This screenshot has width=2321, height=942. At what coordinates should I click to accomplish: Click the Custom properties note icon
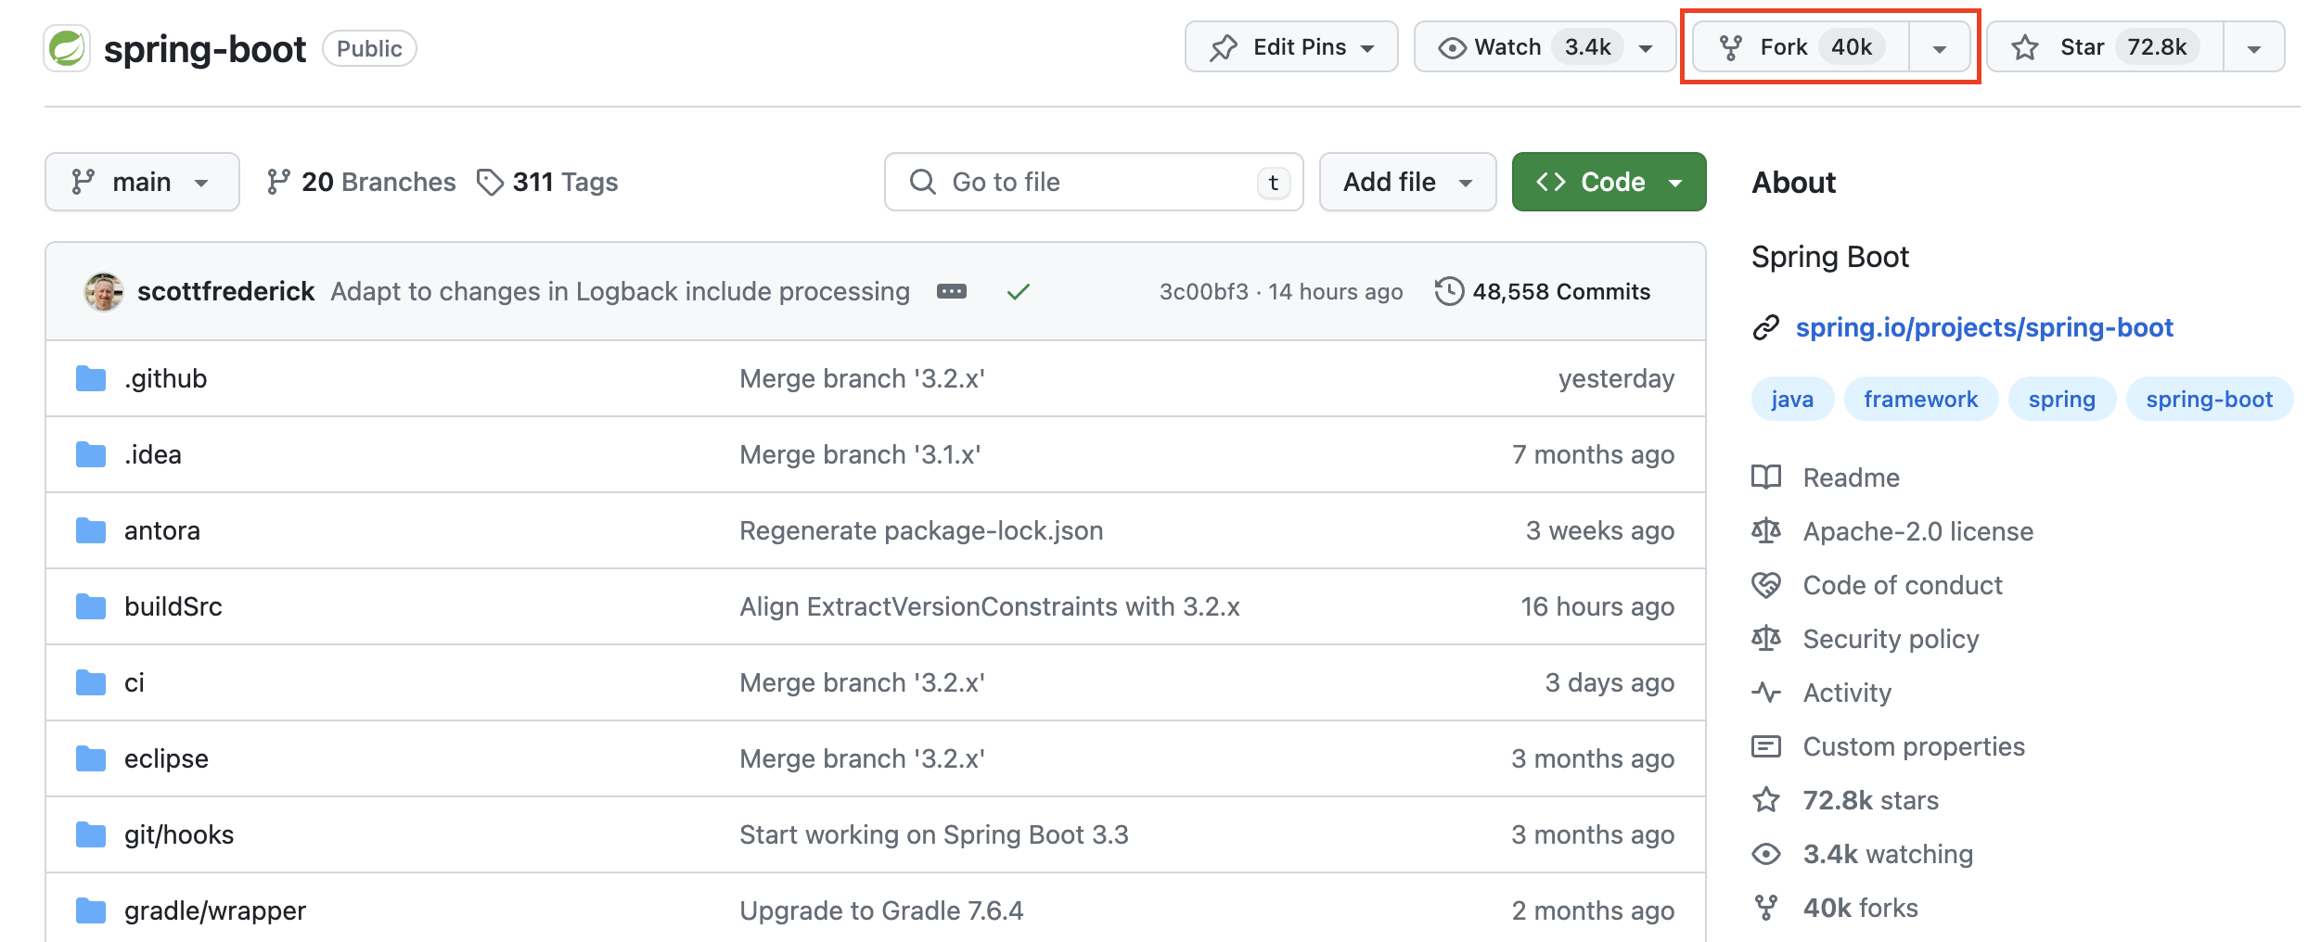click(1766, 746)
